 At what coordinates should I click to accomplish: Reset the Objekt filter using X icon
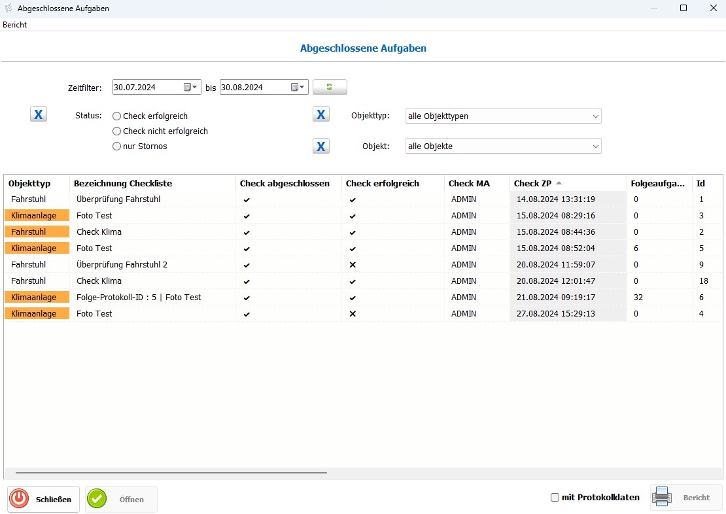(x=320, y=146)
